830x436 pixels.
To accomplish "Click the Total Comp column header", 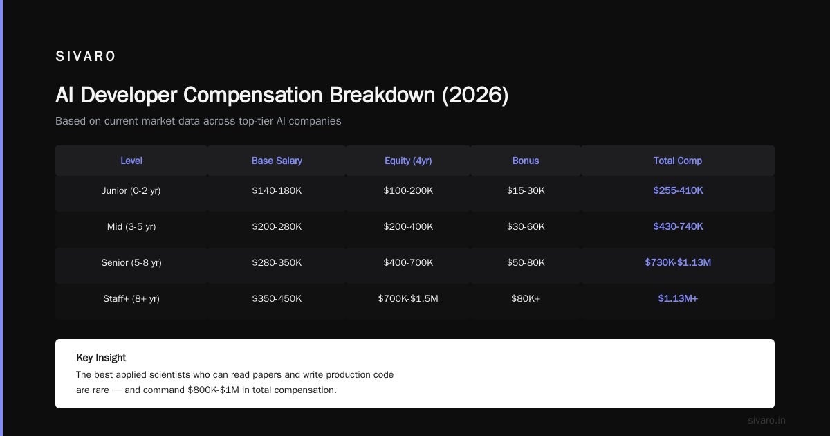I will (x=678, y=161).
